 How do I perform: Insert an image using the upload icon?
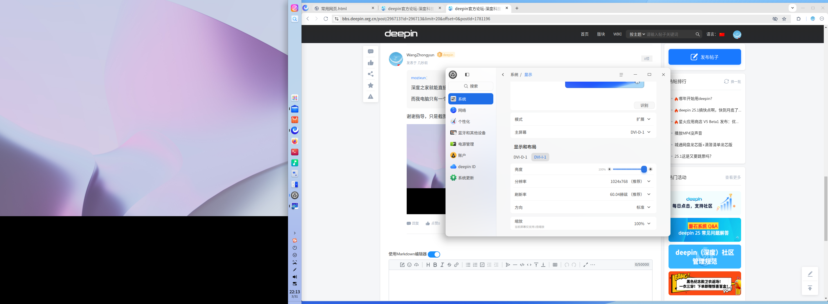coord(417,265)
